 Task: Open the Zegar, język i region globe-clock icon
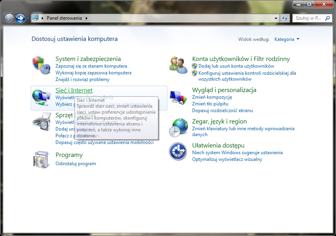178,128
